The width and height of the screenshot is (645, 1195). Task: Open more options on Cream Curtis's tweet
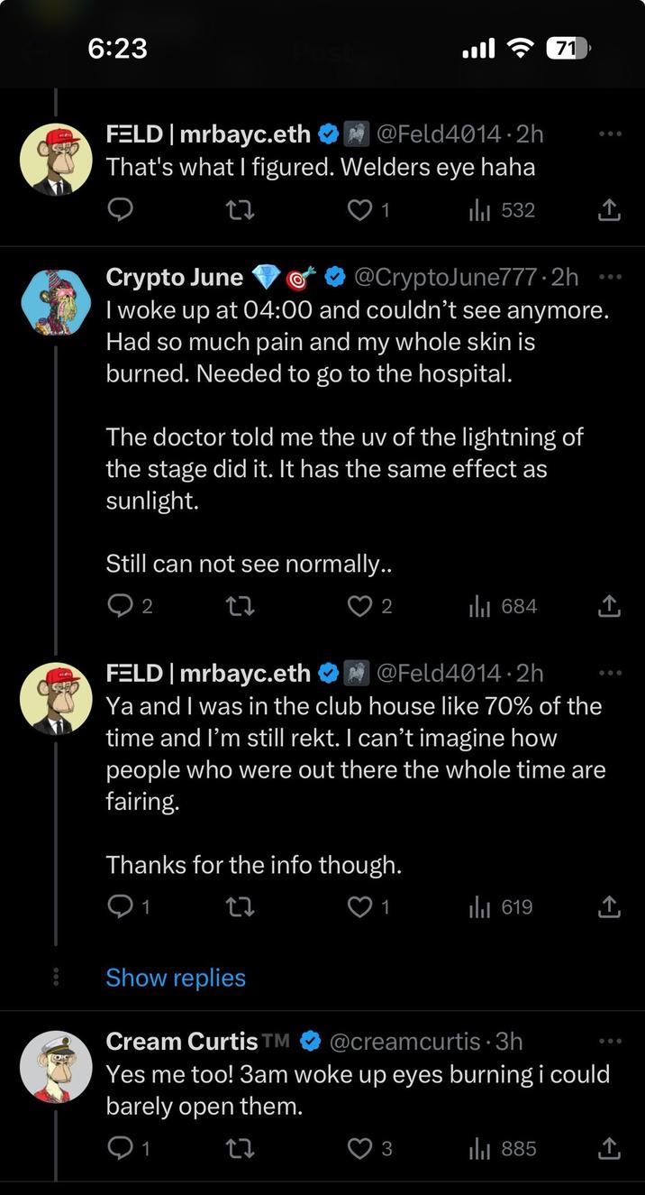[x=610, y=1042]
